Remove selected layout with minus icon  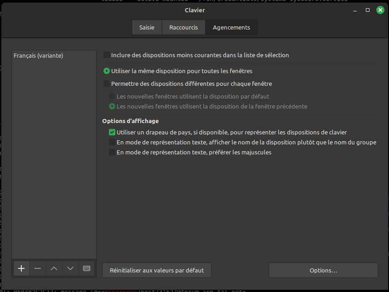[38, 268]
